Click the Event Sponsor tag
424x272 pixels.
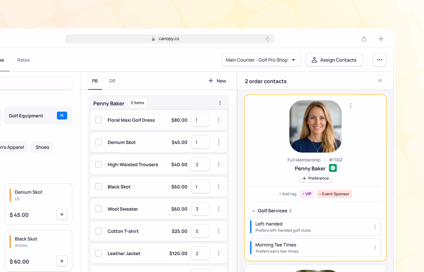(x=334, y=194)
